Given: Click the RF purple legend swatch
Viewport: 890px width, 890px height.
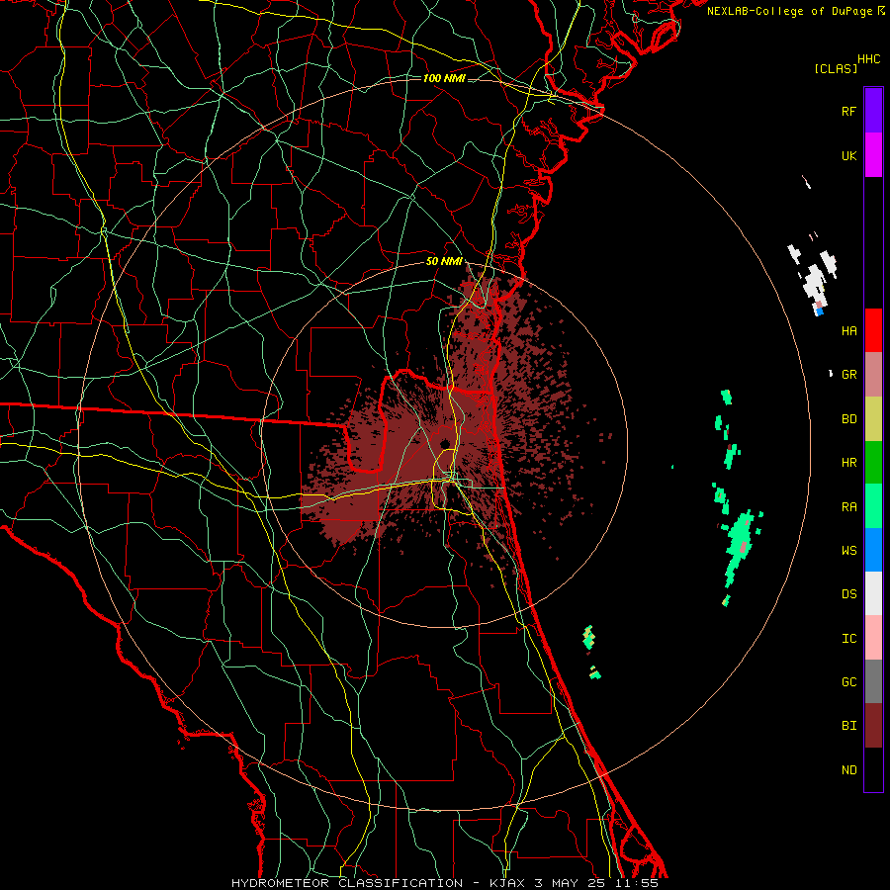Looking at the screenshot, I should coord(873,111).
